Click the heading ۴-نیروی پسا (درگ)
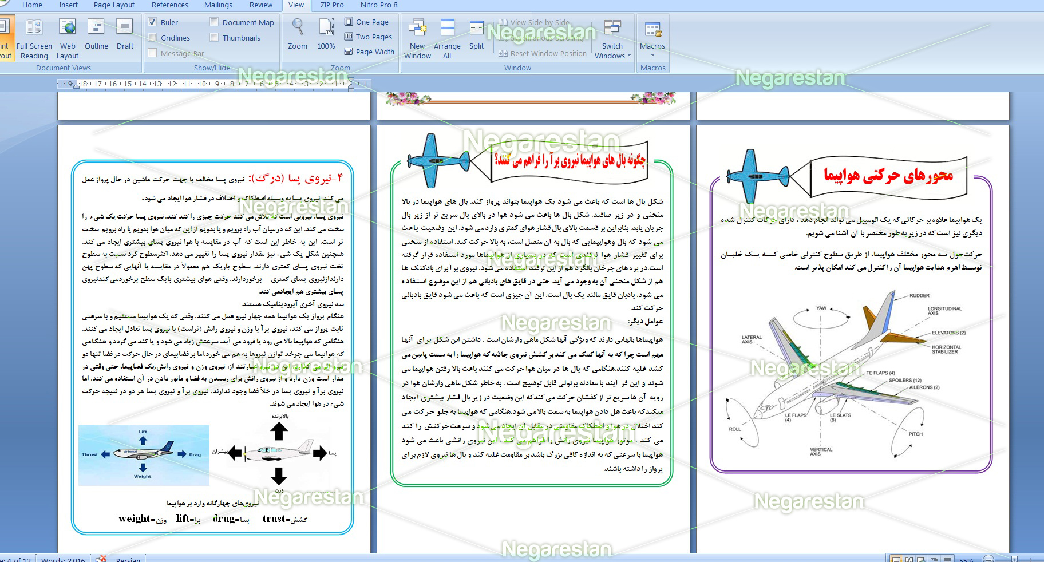The height and width of the screenshot is (562, 1044). click(x=296, y=178)
